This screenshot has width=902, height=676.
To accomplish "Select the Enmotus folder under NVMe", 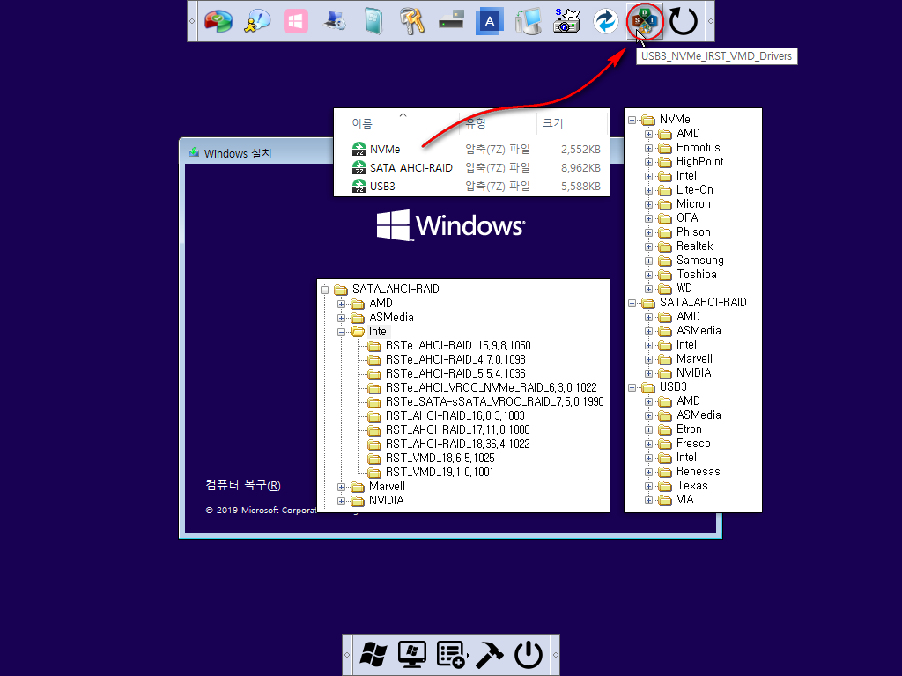I will click(x=698, y=148).
